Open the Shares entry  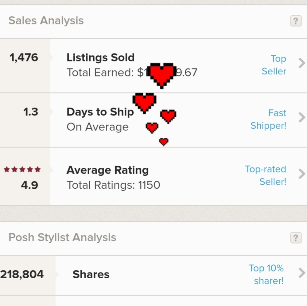tap(153, 275)
